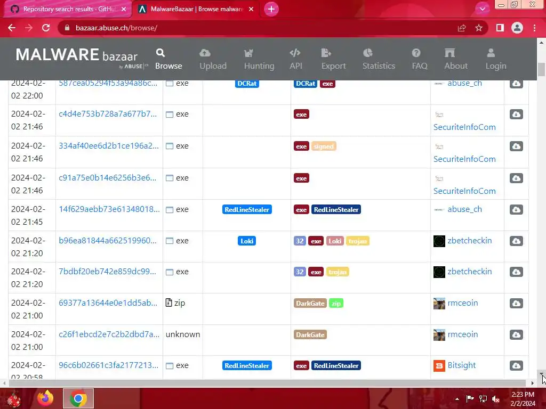The image size is (546, 409).
Task: Click the blue Loki signature badge
Action: [246, 241]
